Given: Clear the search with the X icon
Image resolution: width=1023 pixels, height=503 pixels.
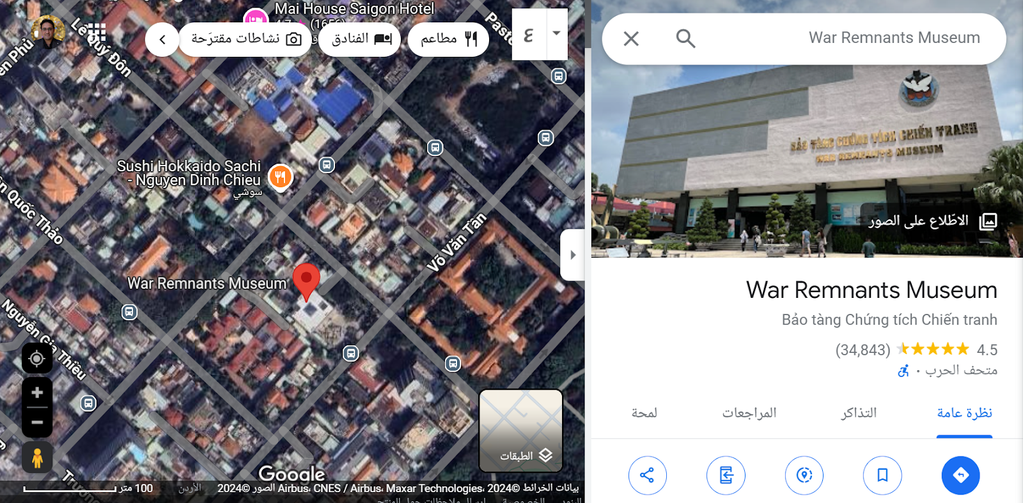Looking at the screenshot, I should [x=631, y=38].
